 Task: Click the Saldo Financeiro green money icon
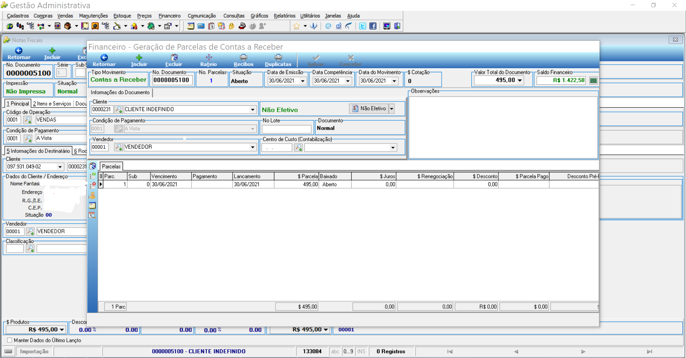point(593,80)
